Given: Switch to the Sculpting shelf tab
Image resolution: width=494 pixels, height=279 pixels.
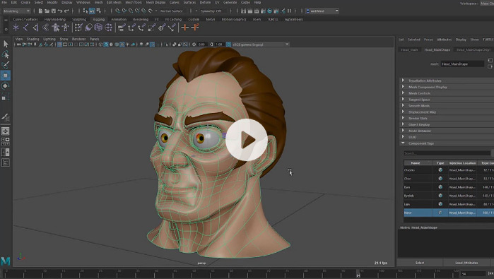Looking at the screenshot, I should point(79,19).
